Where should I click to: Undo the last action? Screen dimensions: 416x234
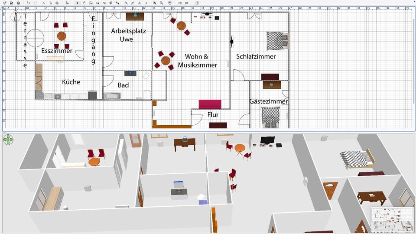28,3
